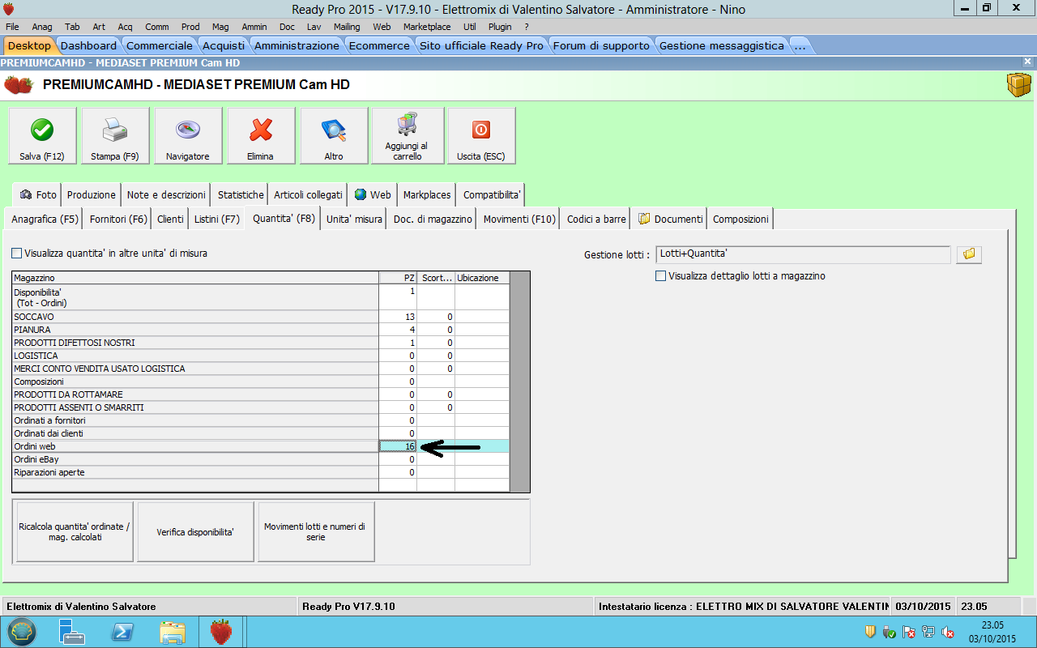Click Movimenti lotti e numeri di serie
This screenshot has height=648, width=1037.
click(316, 531)
